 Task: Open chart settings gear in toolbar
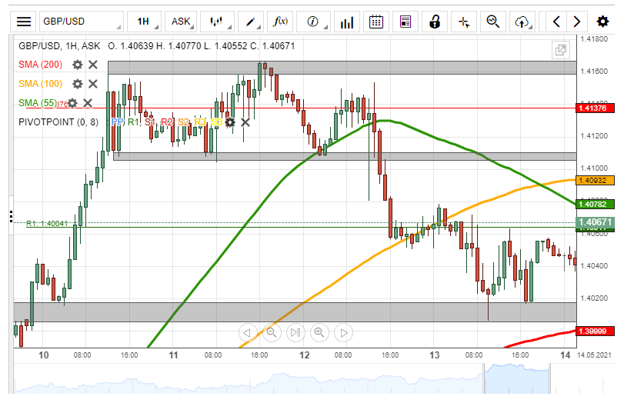[603, 22]
